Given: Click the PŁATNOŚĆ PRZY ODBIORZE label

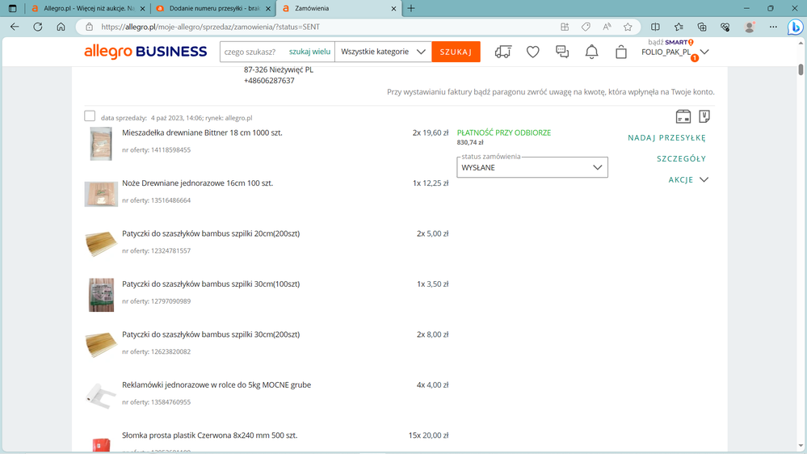Looking at the screenshot, I should click(504, 132).
